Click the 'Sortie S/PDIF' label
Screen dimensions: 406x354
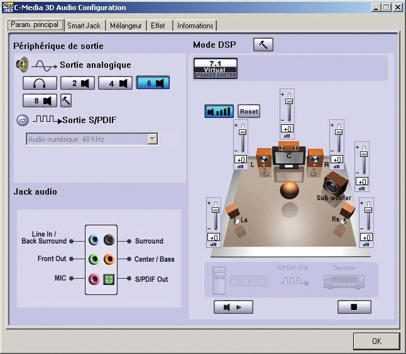[x=89, y=120]
